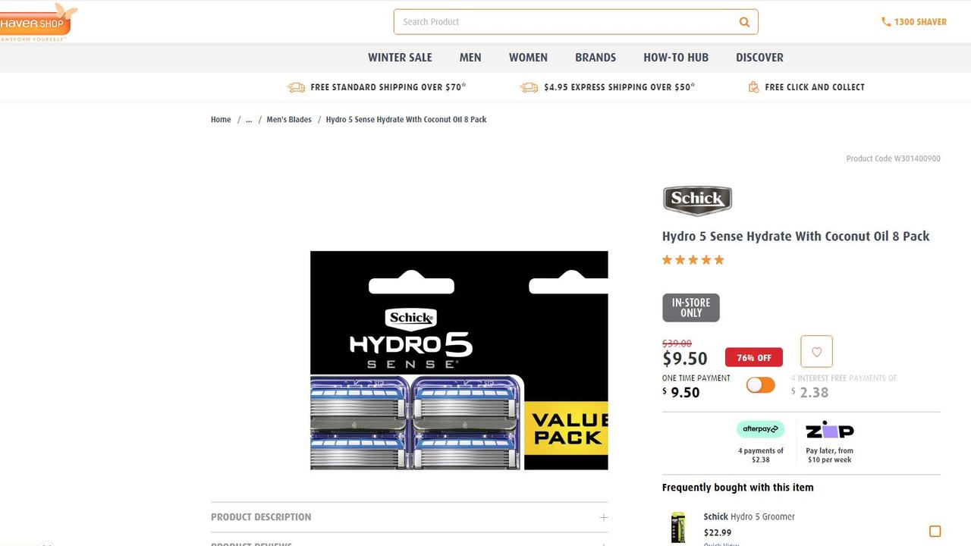Screen dimensions: 971x546
Task: Call the 1300 SHAVER link
Action: pos(920,22)
